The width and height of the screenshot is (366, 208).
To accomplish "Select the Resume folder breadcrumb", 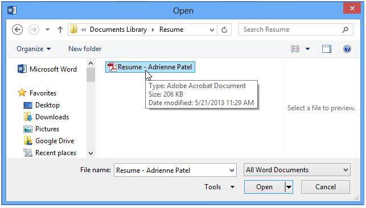I will pyautogui.click(x=171, y=30).
